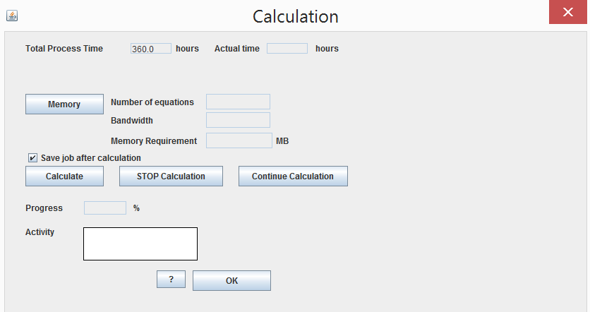Toggle Save job after calculation checkbox
590x312 pixels.
(32, 157)
